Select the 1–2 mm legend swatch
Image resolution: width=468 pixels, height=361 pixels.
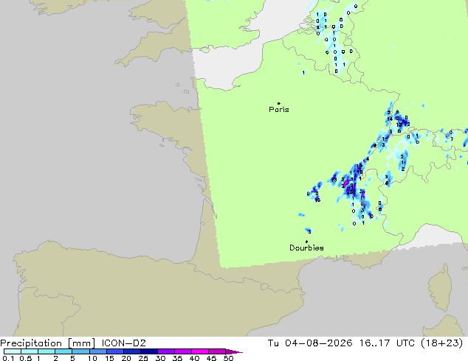[x=47, y=351]
